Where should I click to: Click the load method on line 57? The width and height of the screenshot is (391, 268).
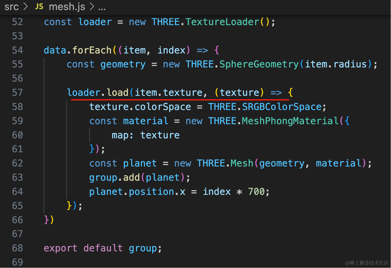point(118,93)
